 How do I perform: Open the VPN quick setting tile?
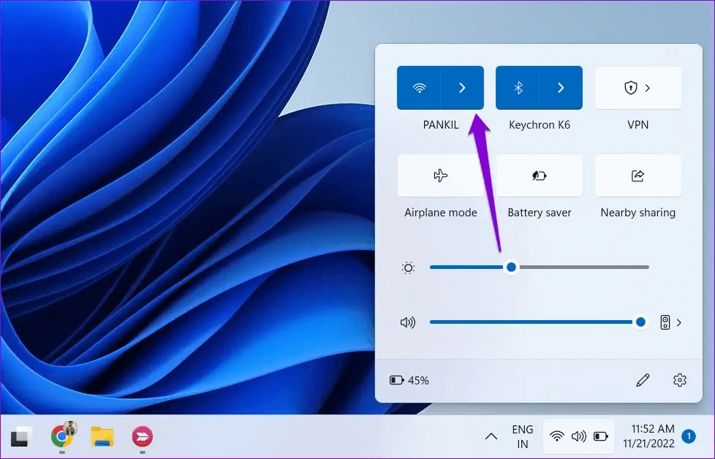pos(638,88)
